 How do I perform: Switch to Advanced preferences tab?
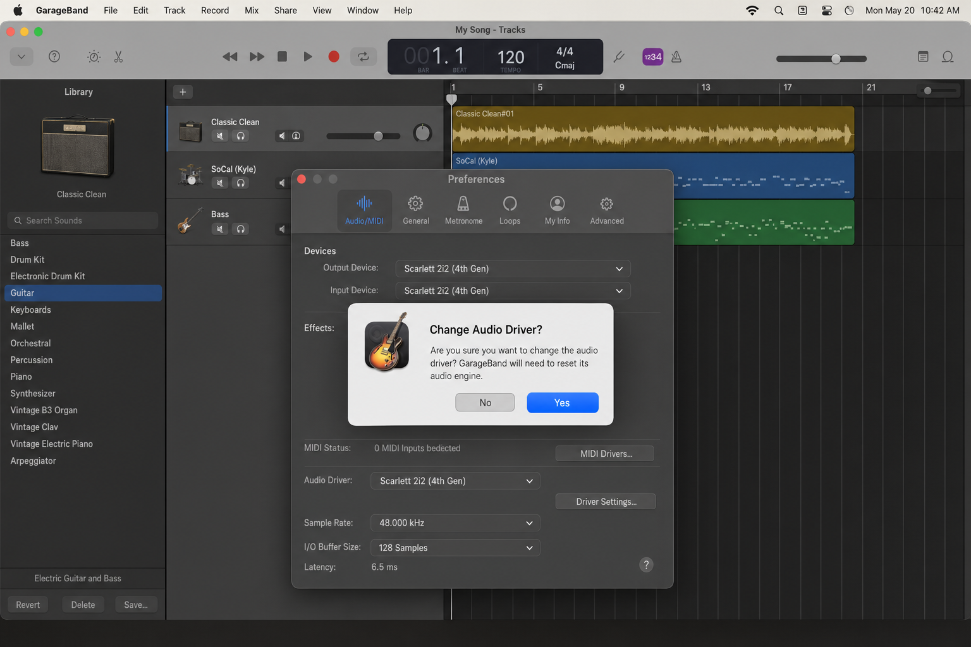(607, 210)
